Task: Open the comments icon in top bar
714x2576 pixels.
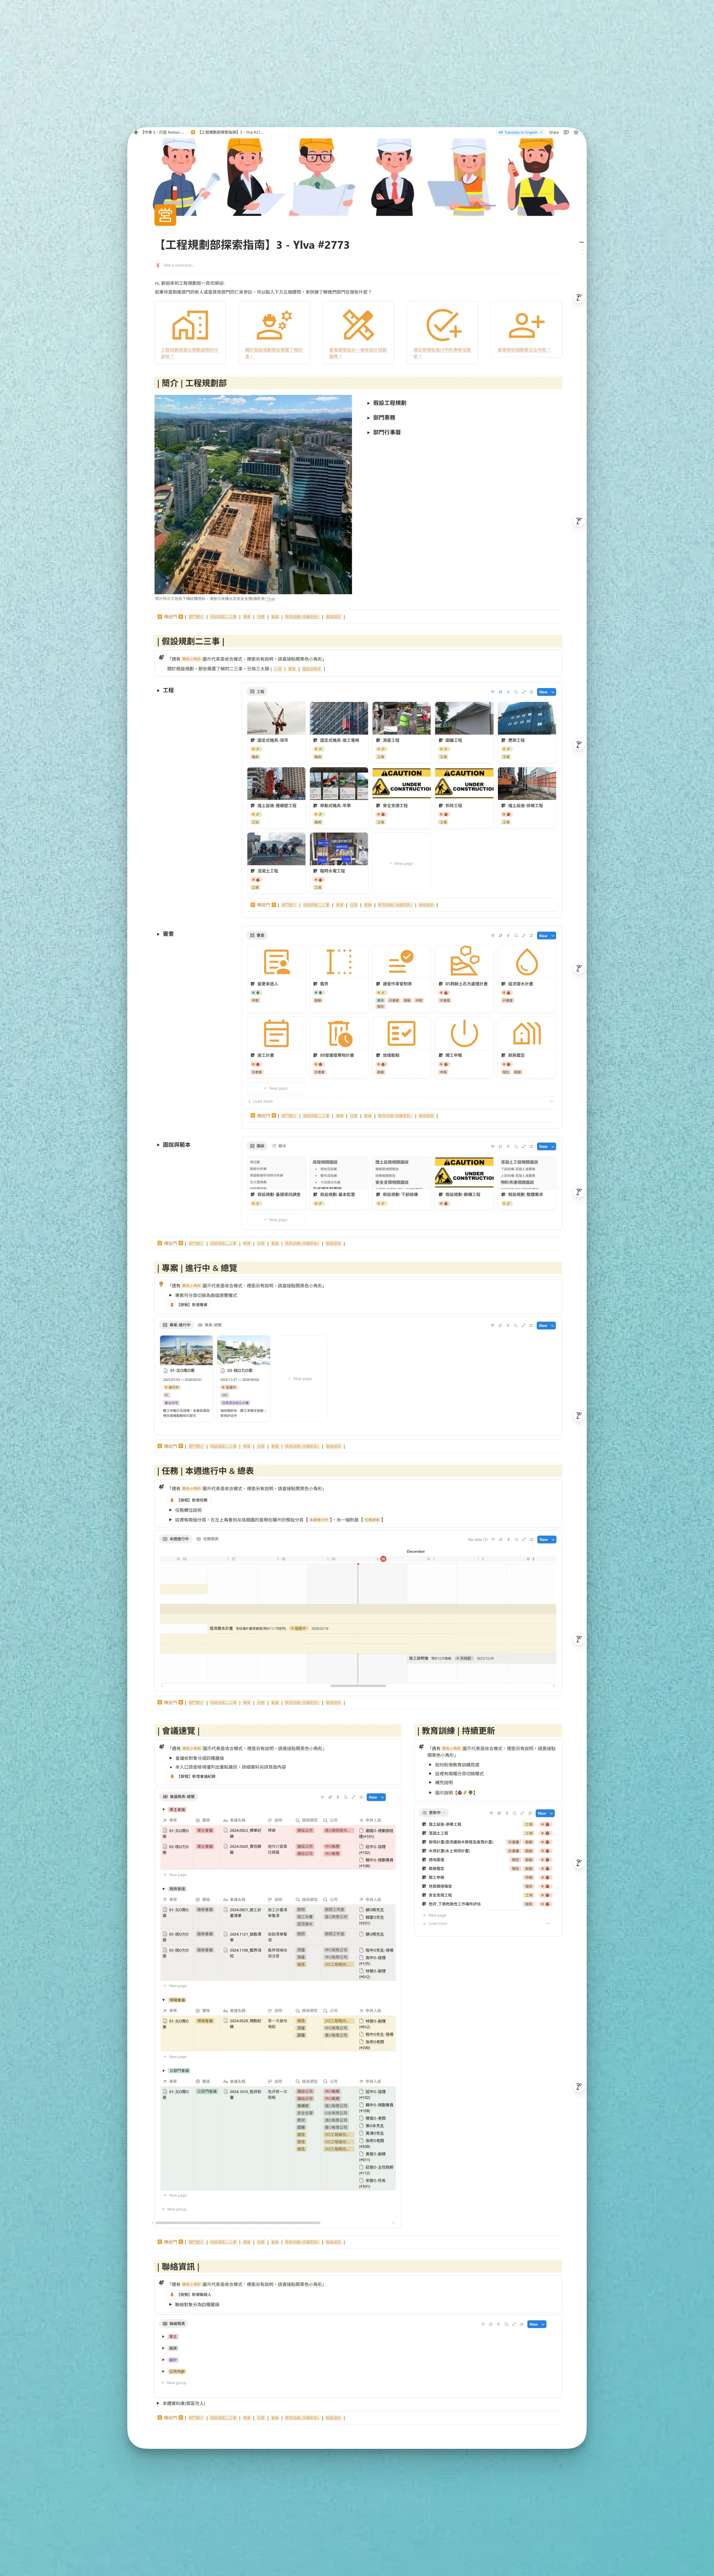Action: click(x=566, y=132)
